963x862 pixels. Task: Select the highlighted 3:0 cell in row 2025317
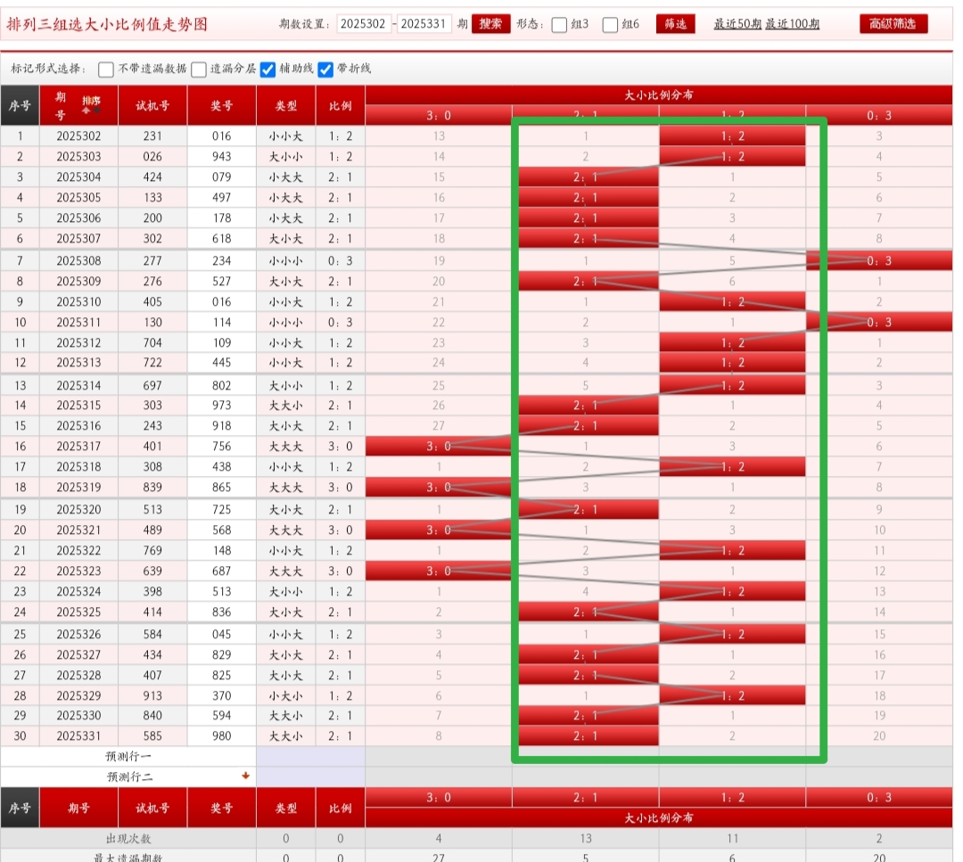click(438, 447)
